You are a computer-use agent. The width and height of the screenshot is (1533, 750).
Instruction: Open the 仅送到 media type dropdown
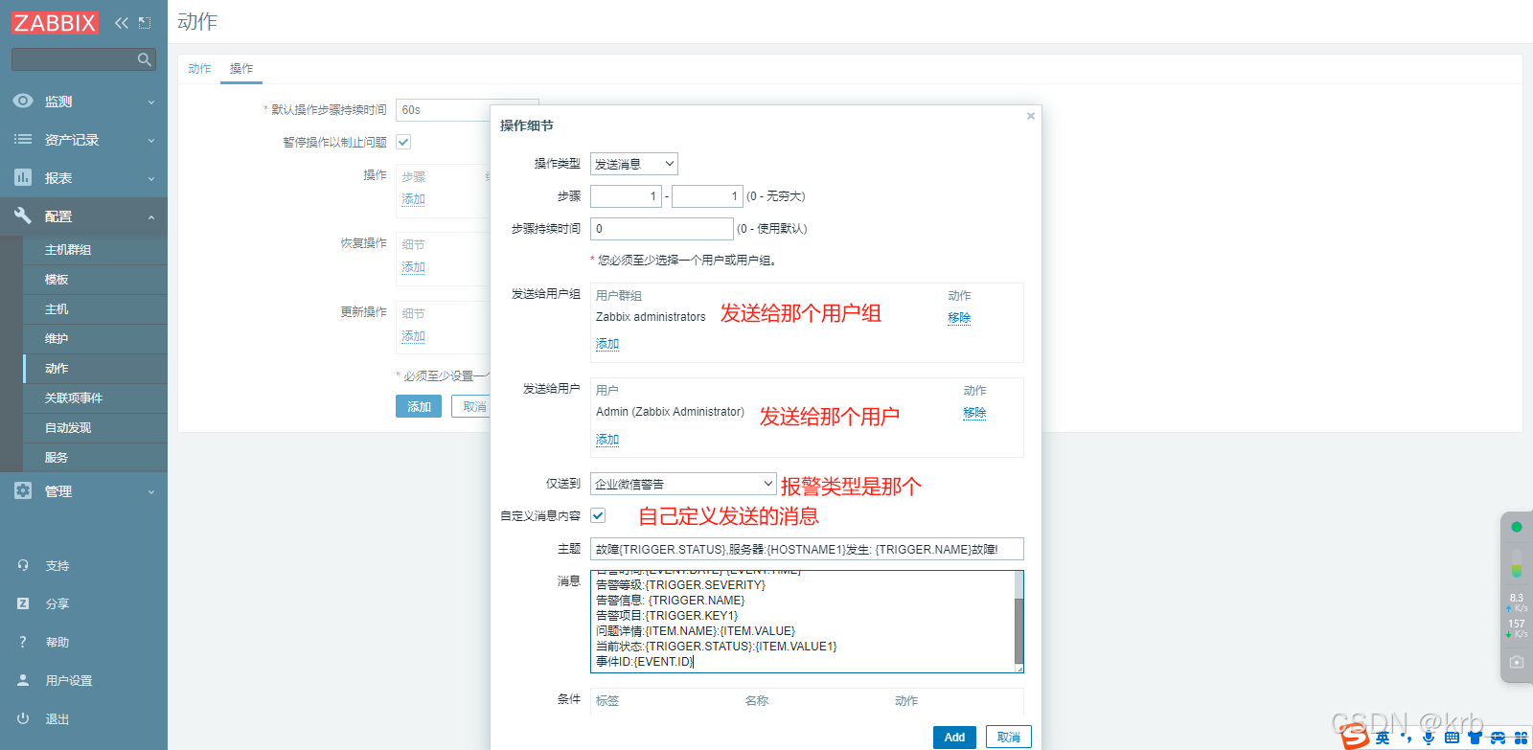[683, 484]
